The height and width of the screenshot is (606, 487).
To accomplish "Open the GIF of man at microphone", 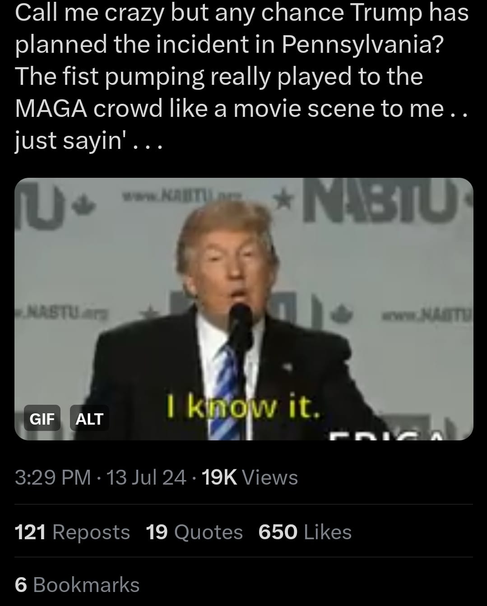I will pos(244,309).
